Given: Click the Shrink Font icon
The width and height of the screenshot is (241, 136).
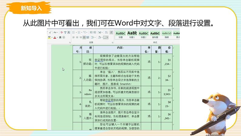Looking at the screenshot, I should [50, 33].
